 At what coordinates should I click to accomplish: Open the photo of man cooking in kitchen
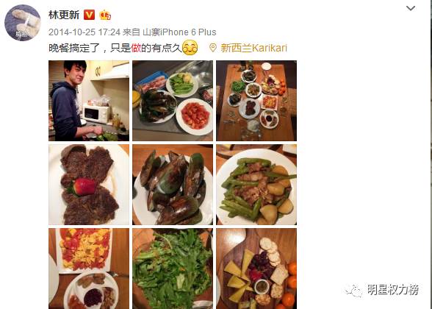click(x=89, y=101)
